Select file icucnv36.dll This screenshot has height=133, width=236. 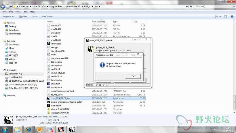click(x=56, y=65)
